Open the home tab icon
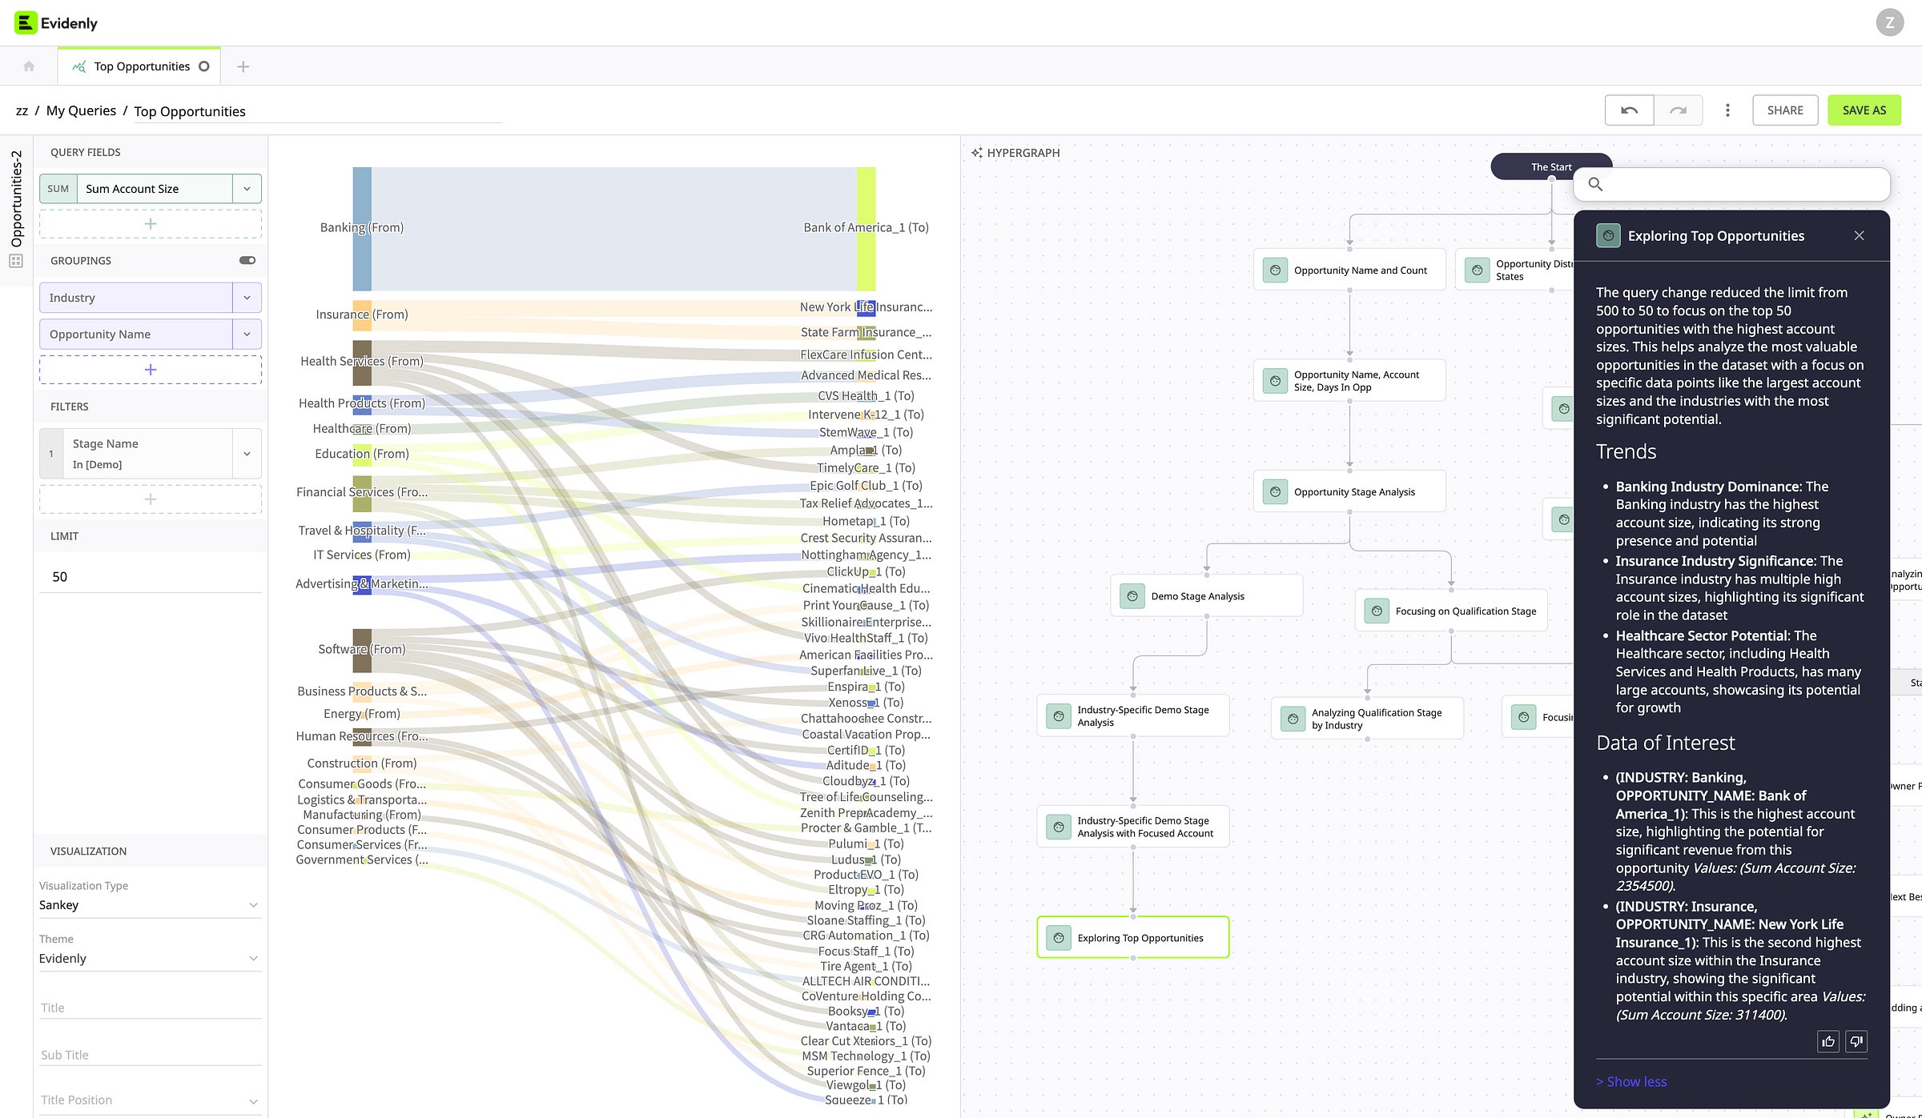This screenshot has width=1922, height=1118. (x=29, y=66)
